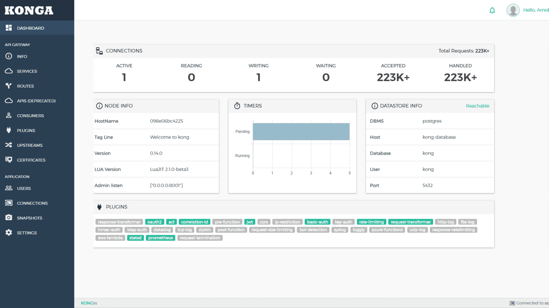Image resolution: width=549 pixels, height=308 pixels.
Task: Click the Host value kong-database
Action: [x=439, y=137]
